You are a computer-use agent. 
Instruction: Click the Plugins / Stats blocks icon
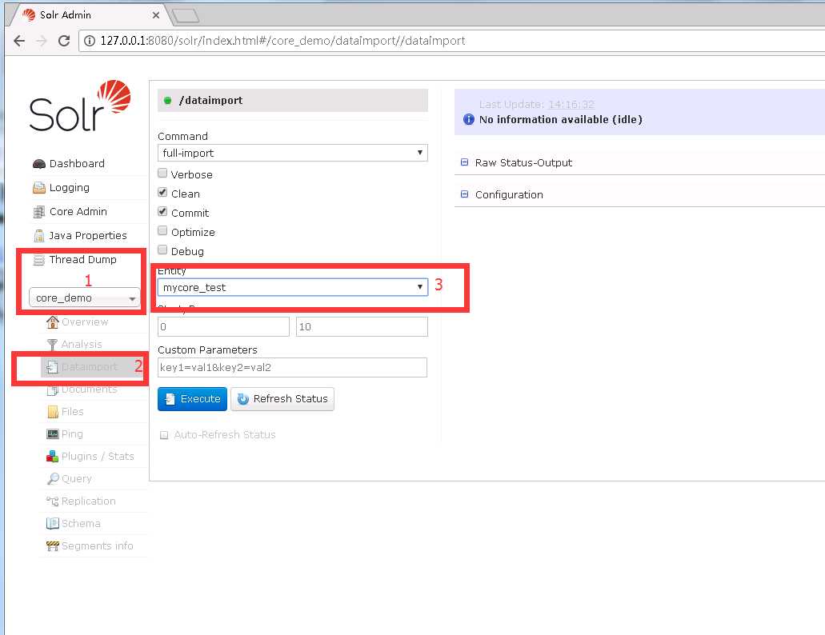53,457
